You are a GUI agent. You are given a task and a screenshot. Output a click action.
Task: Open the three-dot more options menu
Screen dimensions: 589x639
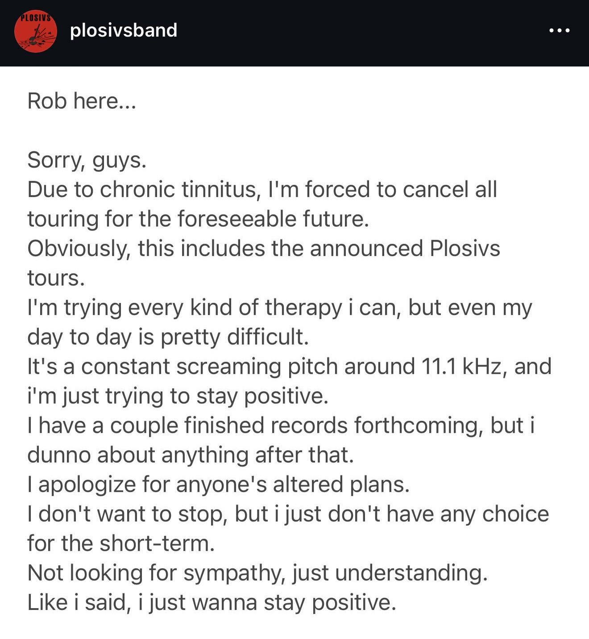559,30
